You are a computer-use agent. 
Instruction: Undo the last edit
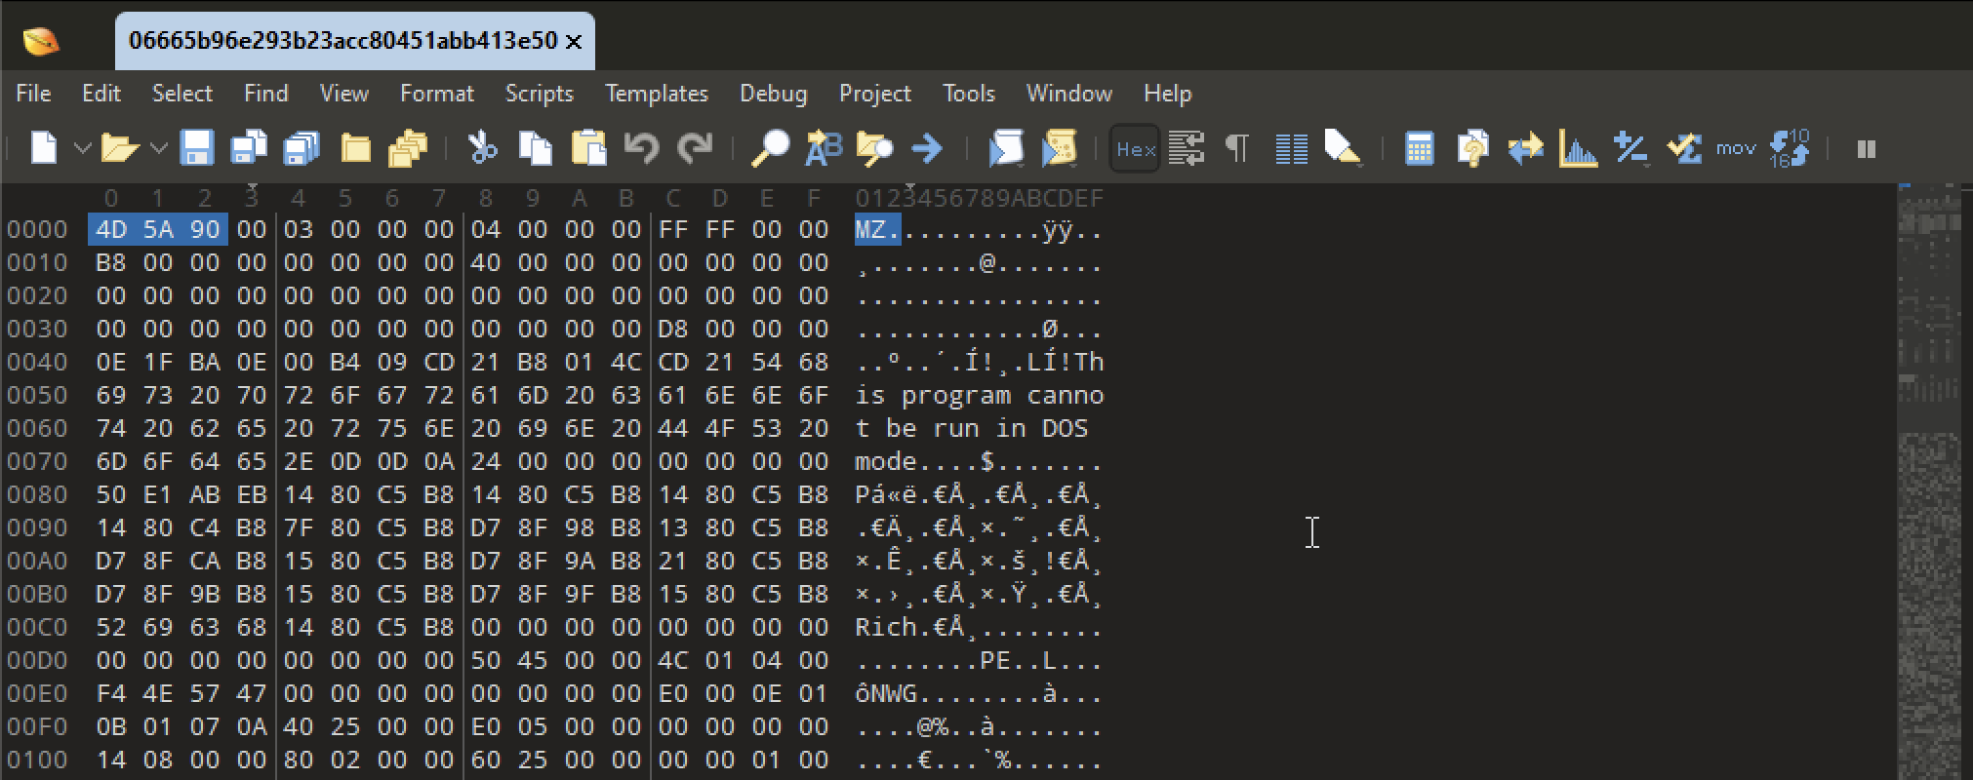click(x=641, y=148)
